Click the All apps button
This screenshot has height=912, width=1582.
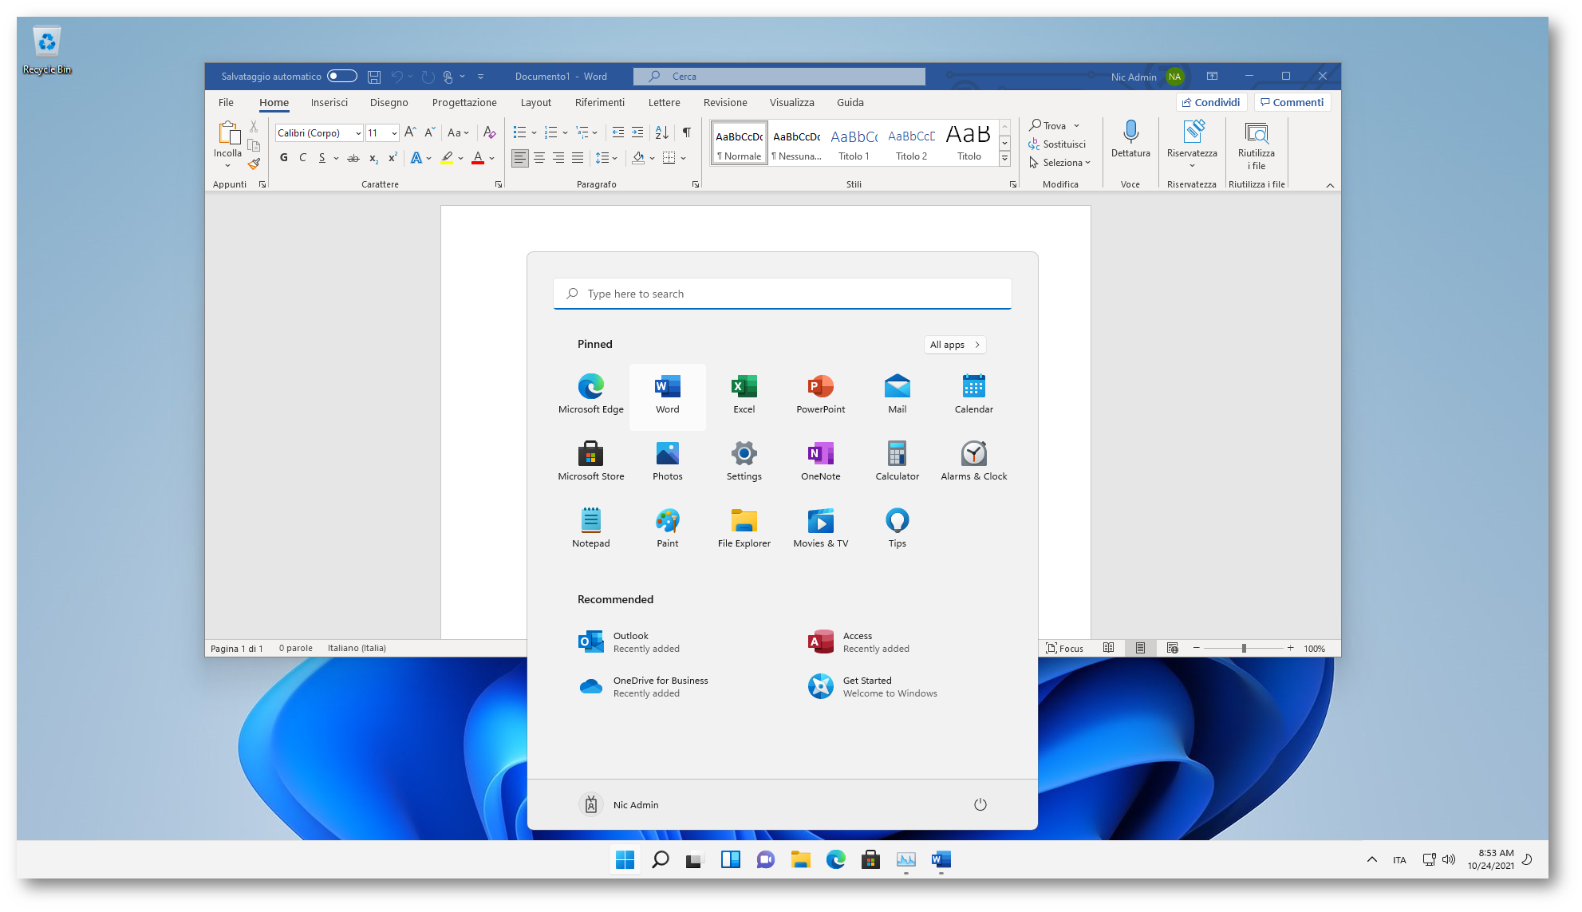click(954, 345)
